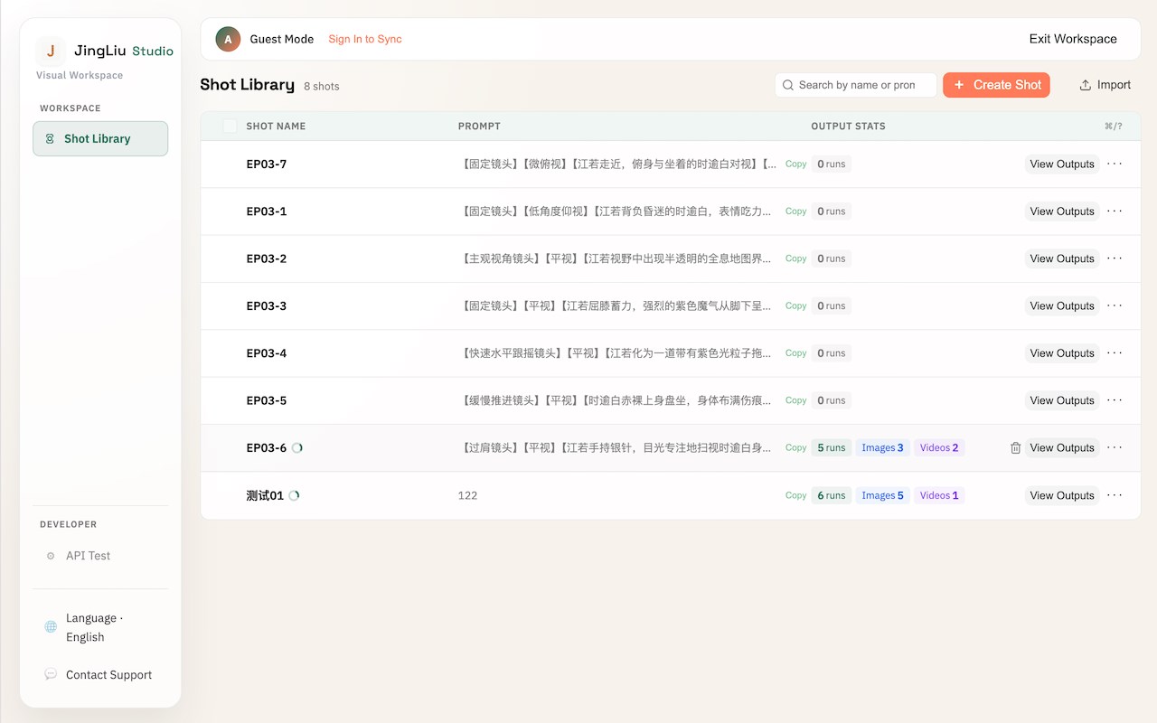Click the JingLiu Studio logo icon

click(51, 52)
